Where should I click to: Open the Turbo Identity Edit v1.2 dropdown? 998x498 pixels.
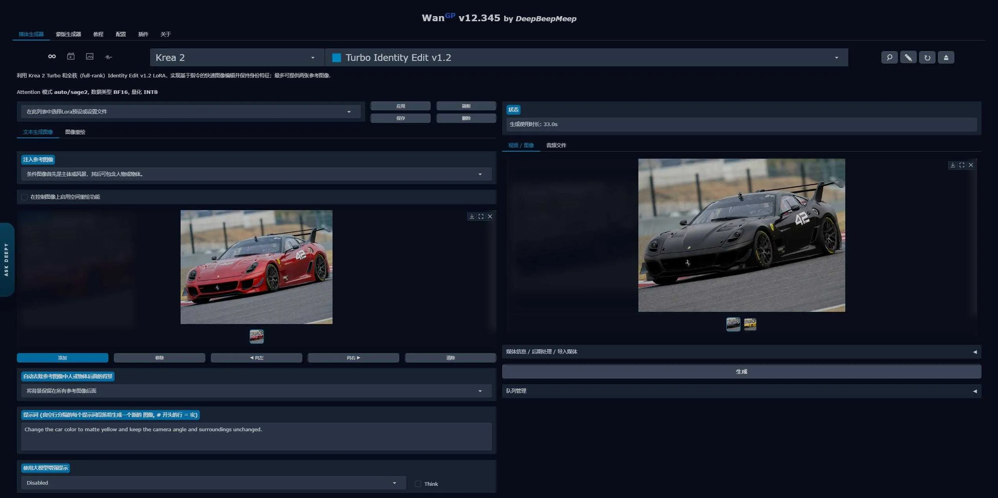(587, 57)
